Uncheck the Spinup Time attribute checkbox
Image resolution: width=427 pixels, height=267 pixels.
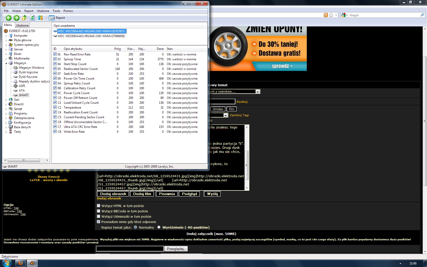(x=55, y=59)
